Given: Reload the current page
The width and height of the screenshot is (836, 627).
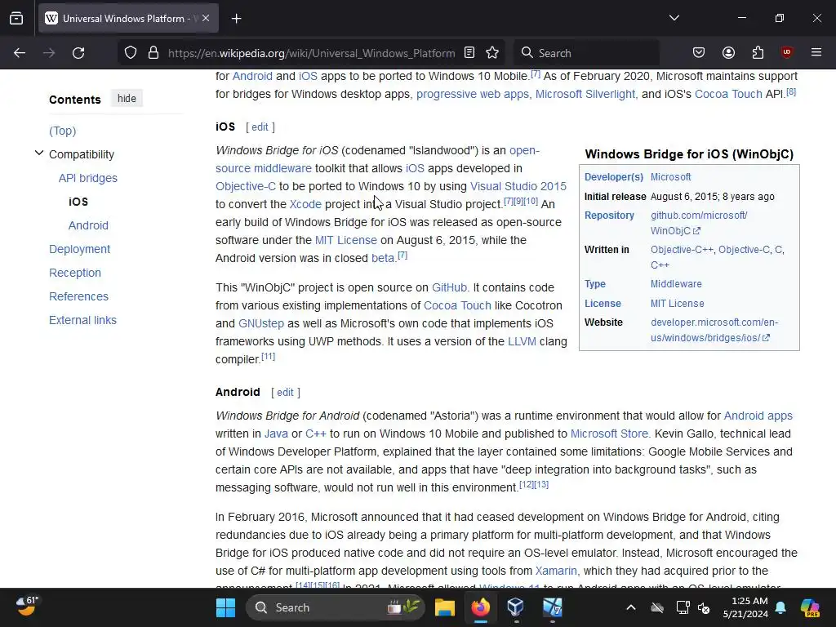Looking at the screenshot, I should pyautogui.click(x=78, y=53).
